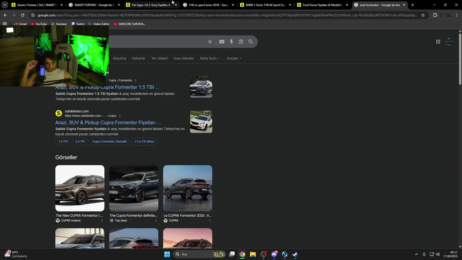Close the Fiat Egea tab
The height and width of the screenshot is (260, 462).
[x=176, y=5]
